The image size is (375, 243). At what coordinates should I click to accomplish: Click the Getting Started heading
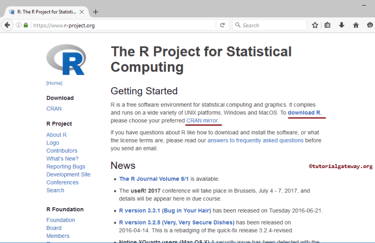tap(144, 91)
